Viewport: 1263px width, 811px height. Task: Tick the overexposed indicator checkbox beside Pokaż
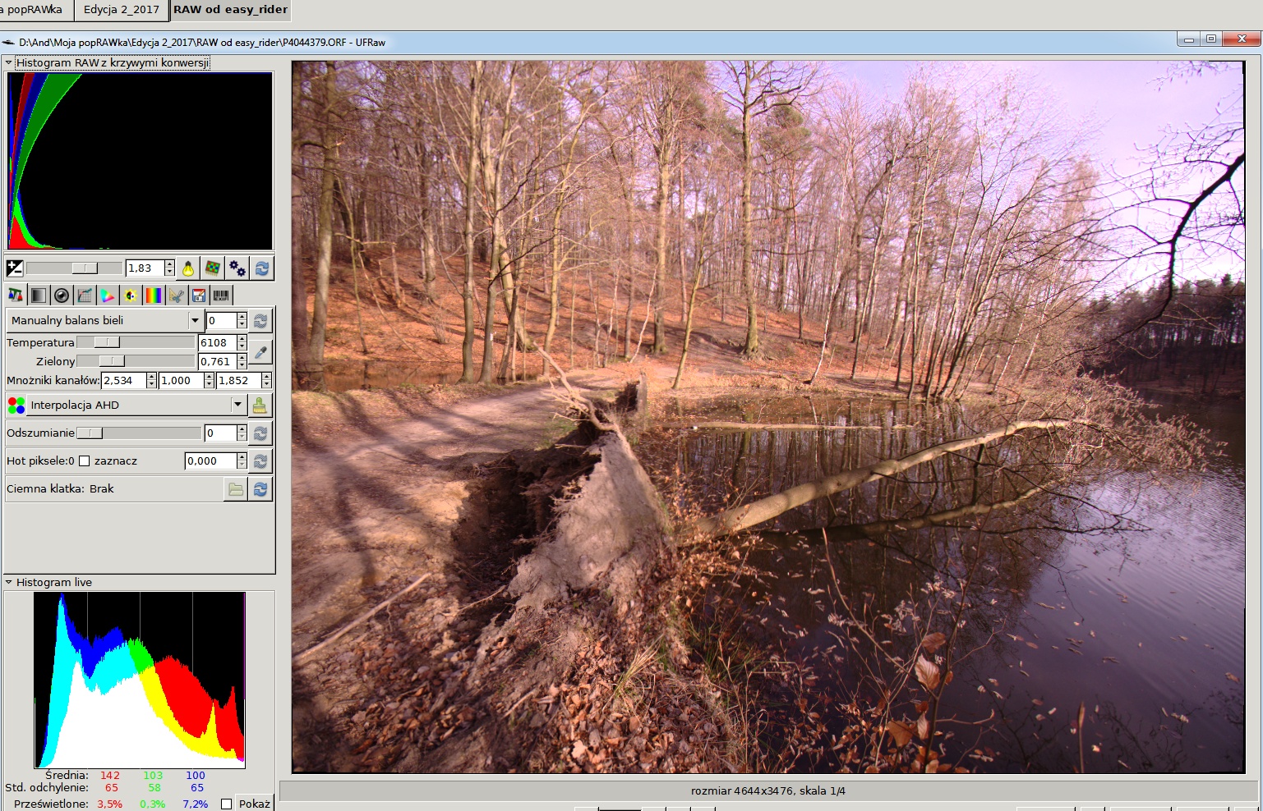[x=227, y=804]
